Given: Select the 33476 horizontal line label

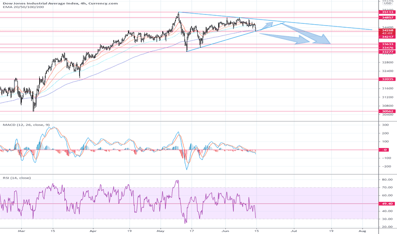Looking at the screenshot, I should pyautogui.click(x=387, y=48).
